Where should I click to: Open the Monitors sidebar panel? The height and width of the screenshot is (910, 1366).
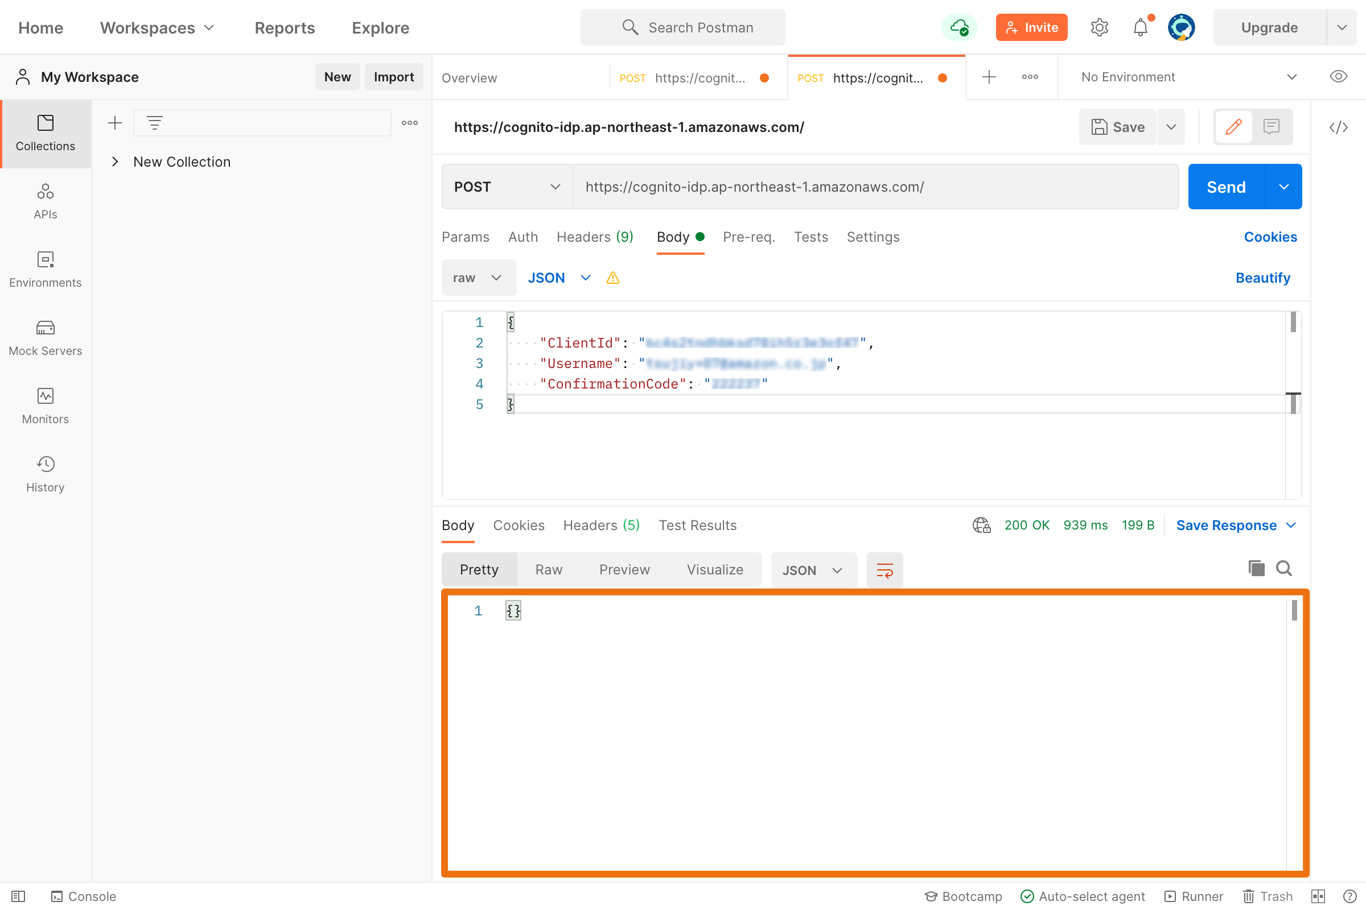pyautogui.click(x=46, y=406)
